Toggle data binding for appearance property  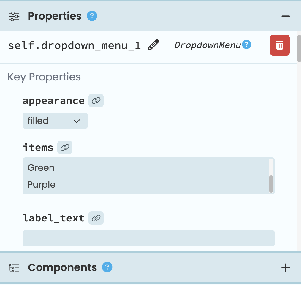[96, 100]
